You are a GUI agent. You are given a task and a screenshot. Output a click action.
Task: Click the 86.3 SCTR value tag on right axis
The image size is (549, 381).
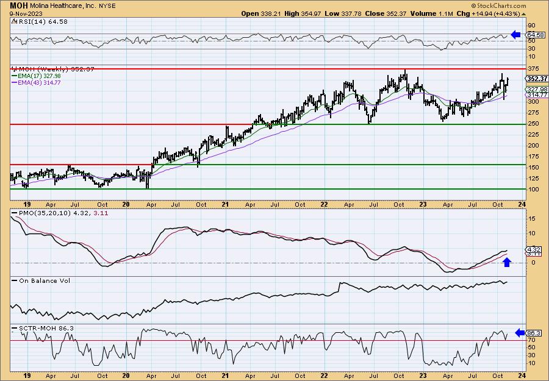point(534,333)
